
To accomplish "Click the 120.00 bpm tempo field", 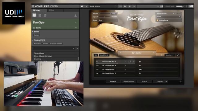I will [x=169, y=6].
